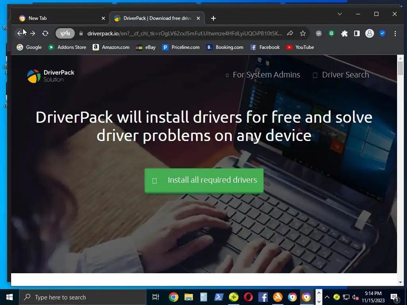Viewport: 407px width, 305px height.
Task: Open the Booking.com bookmark
Action: 225,47
